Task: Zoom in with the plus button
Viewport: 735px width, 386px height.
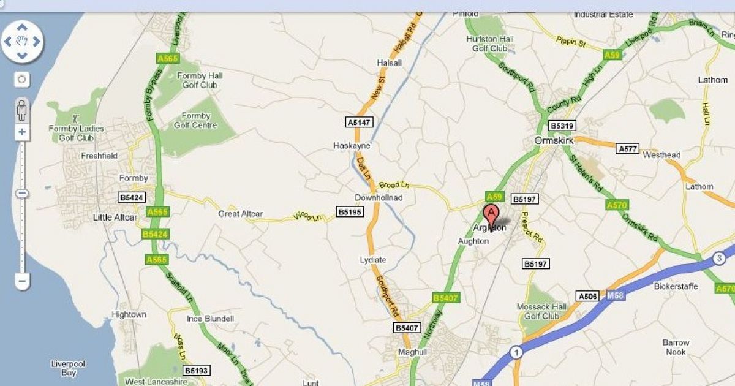Action: (22, 132)
